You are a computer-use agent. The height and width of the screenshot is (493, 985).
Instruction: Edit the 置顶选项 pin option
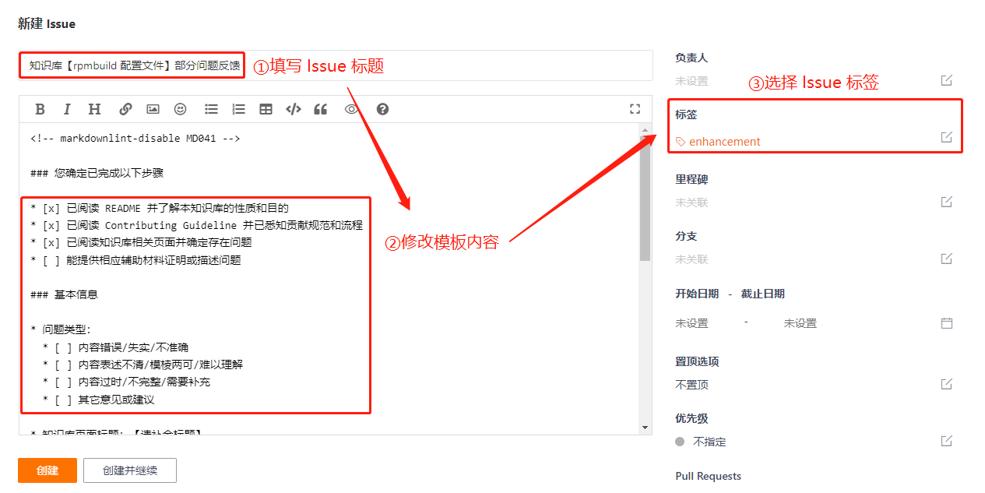tap(947, 384)
